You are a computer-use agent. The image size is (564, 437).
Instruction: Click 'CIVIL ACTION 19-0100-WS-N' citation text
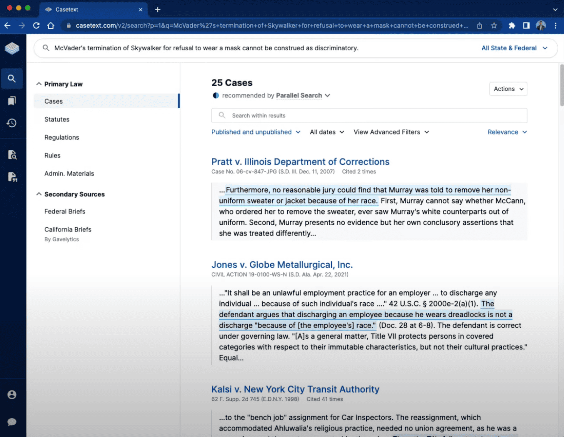(249, 274)
